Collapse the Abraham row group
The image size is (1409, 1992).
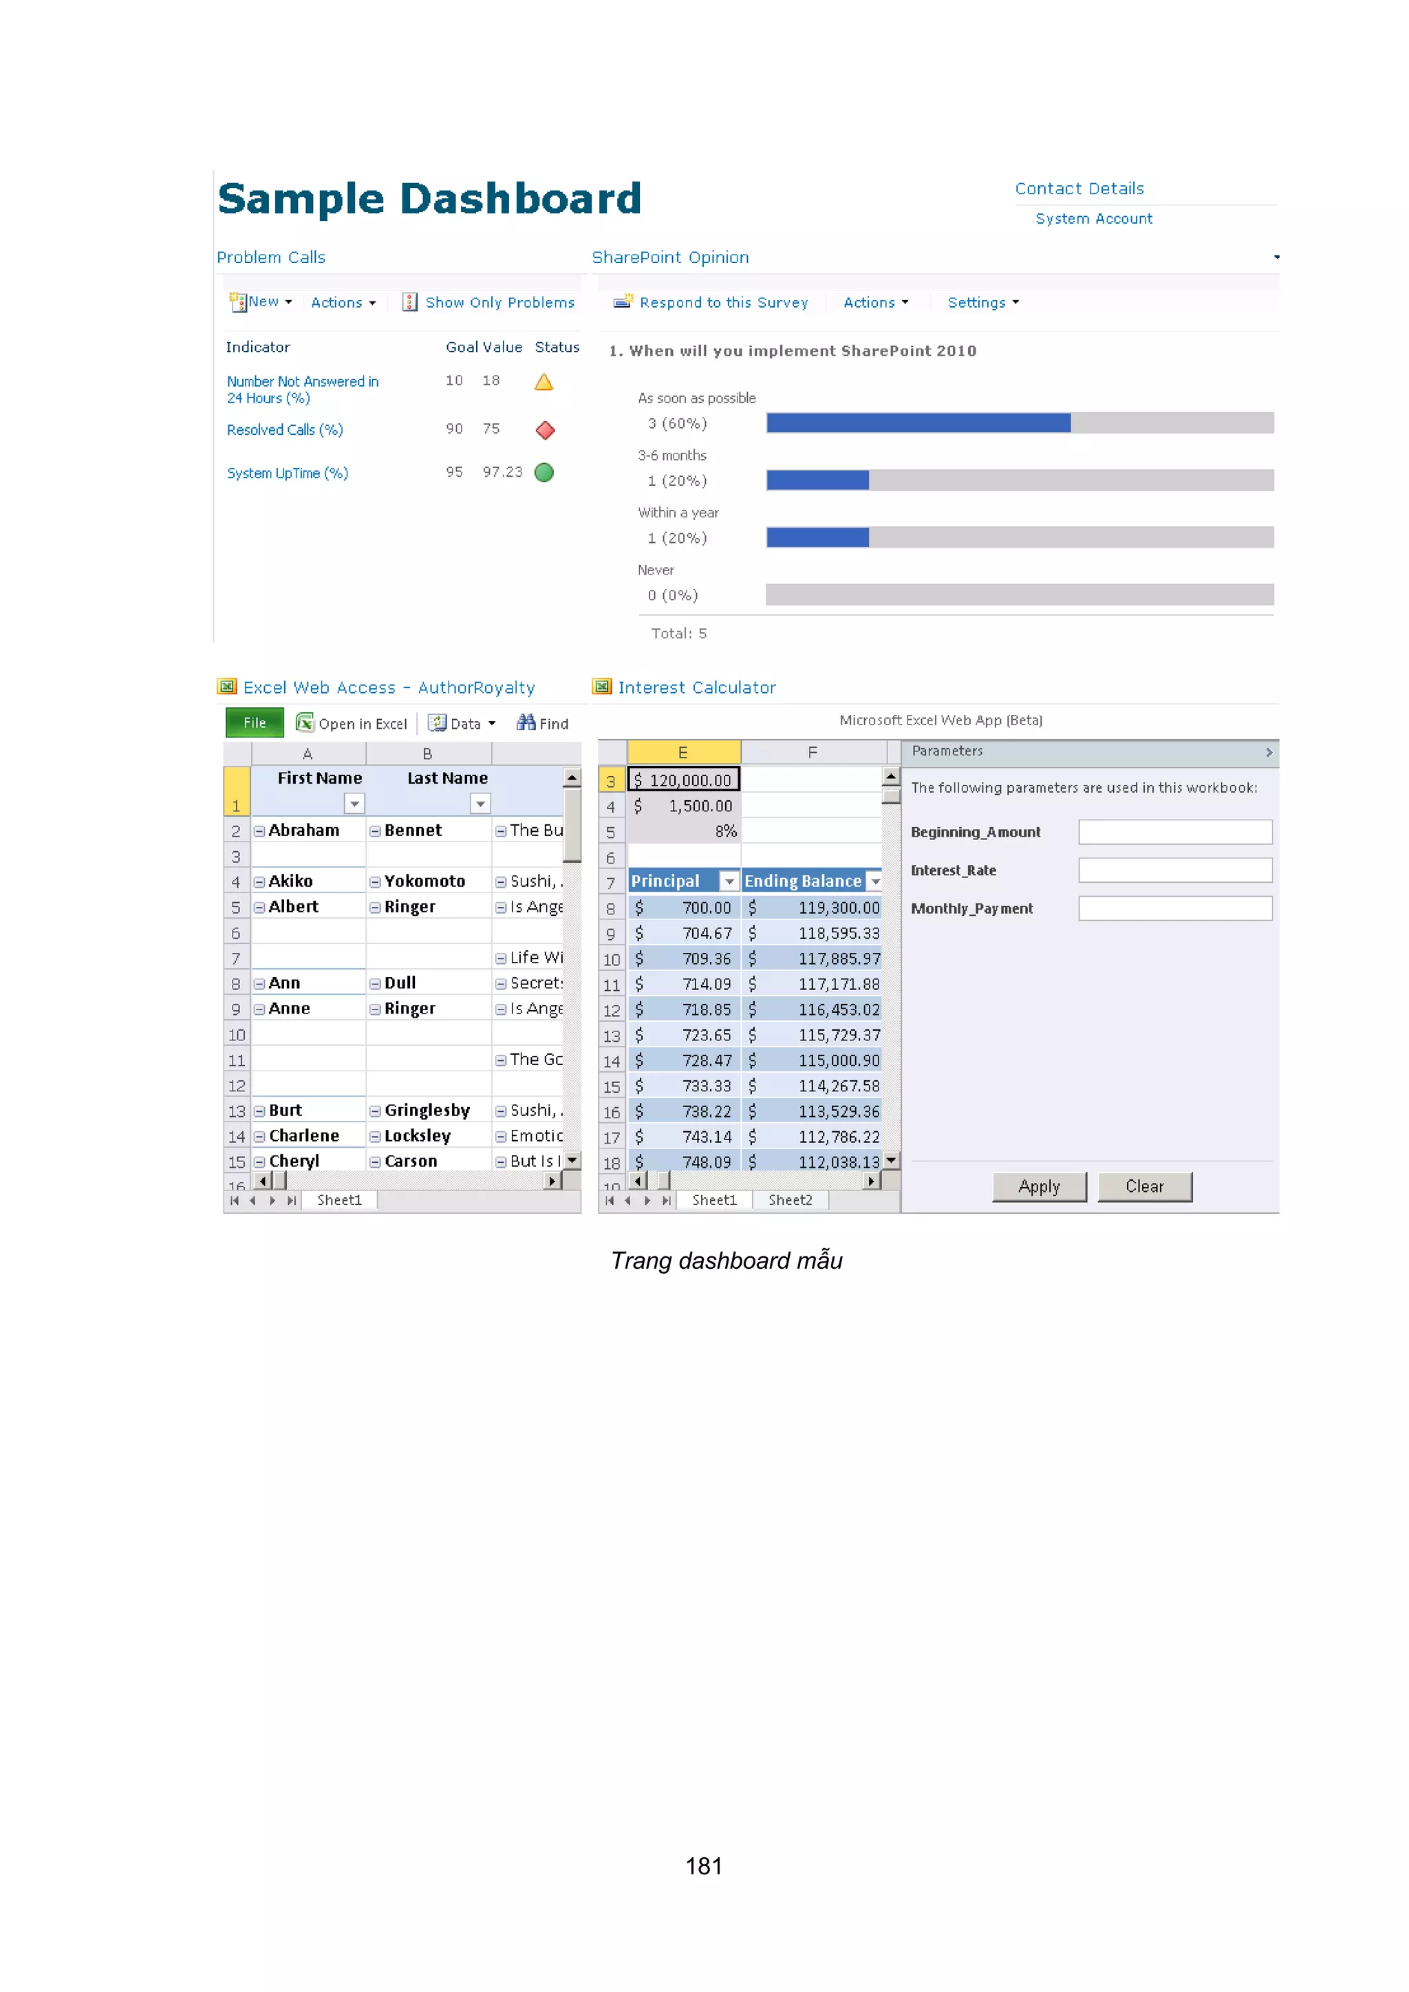point(259,831)
